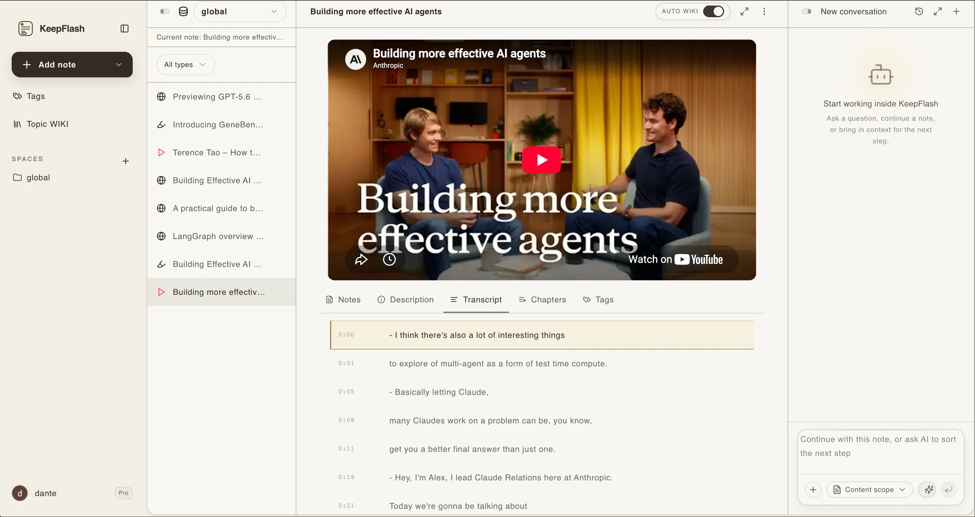Add a new space with plus icon
This screenshot has height=517, width=975.
pos(126,161)
